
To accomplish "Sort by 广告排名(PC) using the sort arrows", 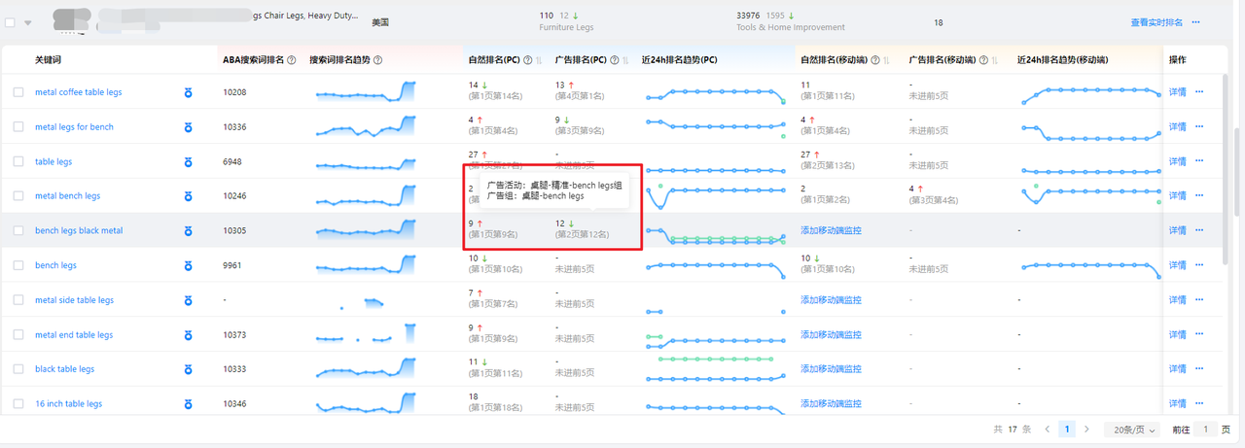I will pyautogui.click(x=624, y=60).
